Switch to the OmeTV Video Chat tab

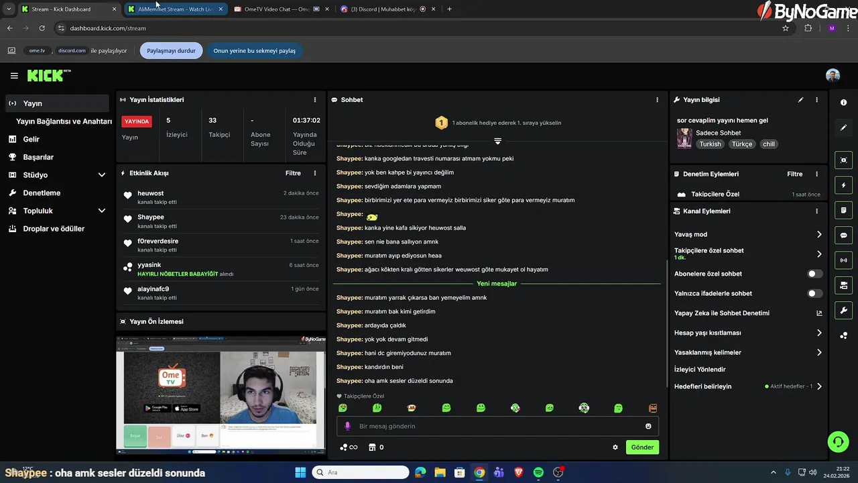tap(280, 9)
